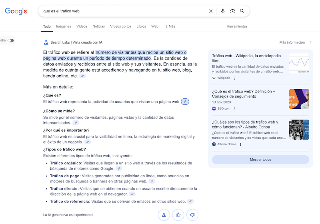This screenshot has height=224, width=320.
Task: Switch to the Imágenes tab
Action: coord(64,26)
